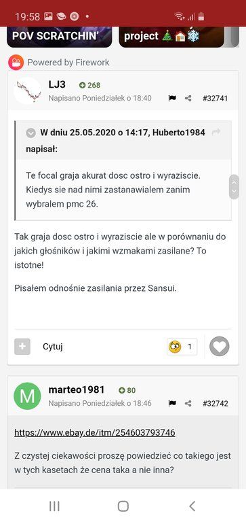Open post permalink #32741
The height and width of the screenshot is (522, 246).
[x=215, y=98]
